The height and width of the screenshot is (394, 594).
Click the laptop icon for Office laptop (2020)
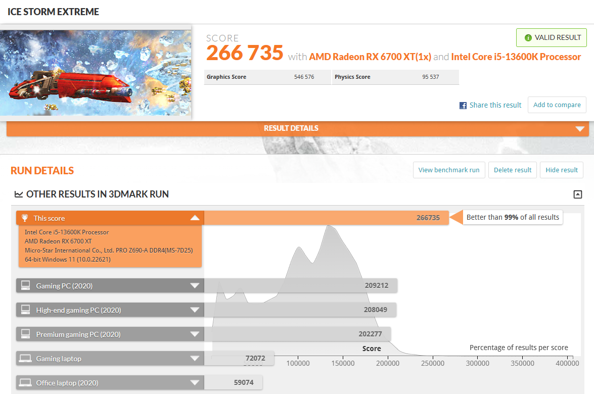point(25,382)
